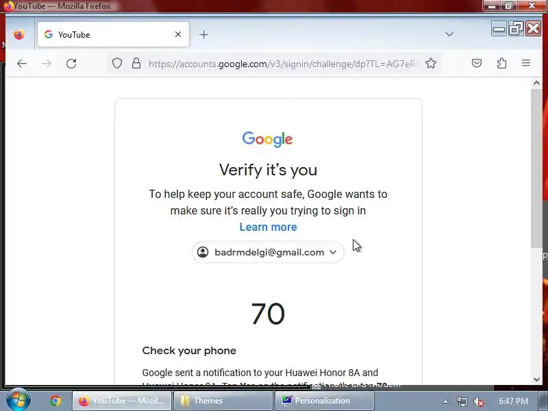
Task: Open the Firefox hamburger menu
Action: click(x=526, y=63)
